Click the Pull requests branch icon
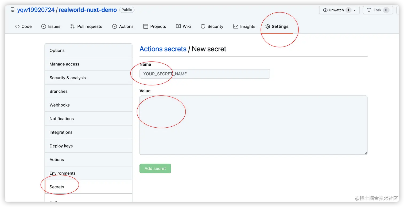Image resolution: width=404 pixels, height=207 pixels. click(72, 26)
